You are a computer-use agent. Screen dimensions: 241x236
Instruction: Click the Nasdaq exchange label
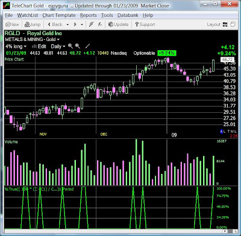pos(119,53)
